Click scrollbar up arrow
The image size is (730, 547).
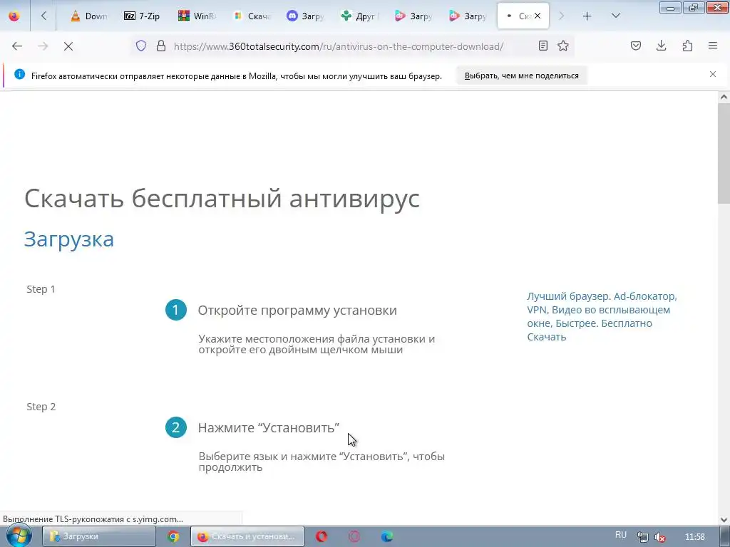tap(724, 97)
